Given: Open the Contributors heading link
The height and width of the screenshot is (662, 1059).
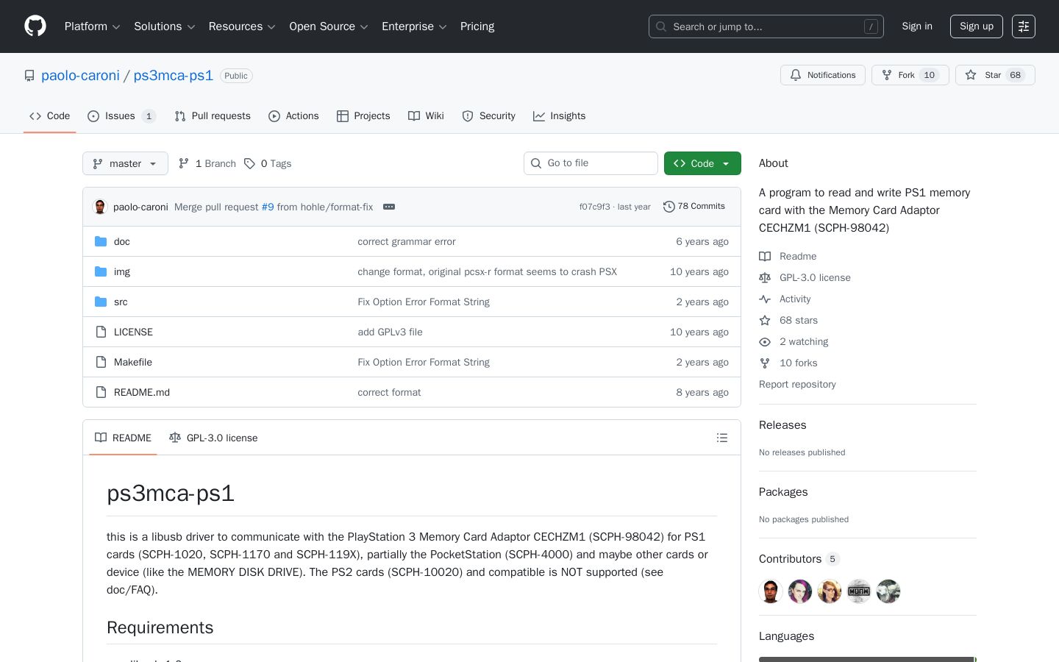Looking at the screenshot, I should (799, 559).
